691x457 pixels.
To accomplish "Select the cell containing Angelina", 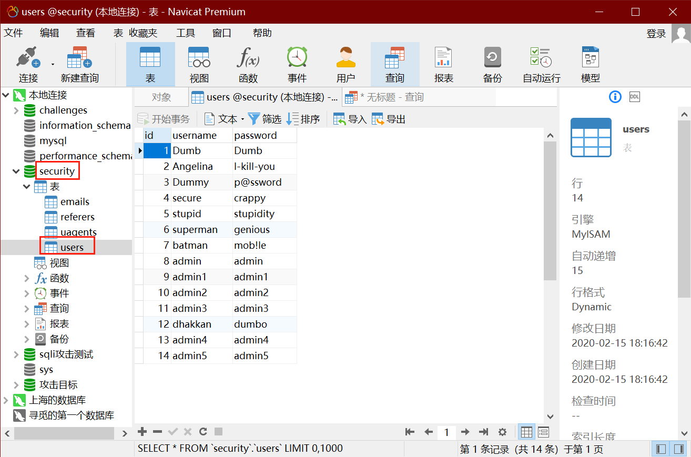I will [202, 167].
